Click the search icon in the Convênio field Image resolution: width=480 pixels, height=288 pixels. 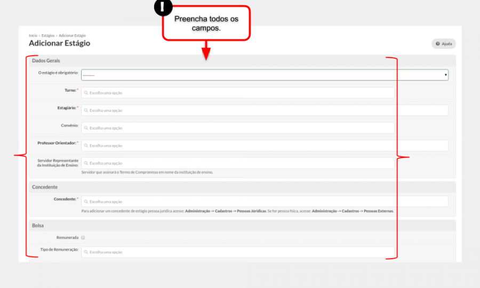pyautogui.click(x=86, y=128)
